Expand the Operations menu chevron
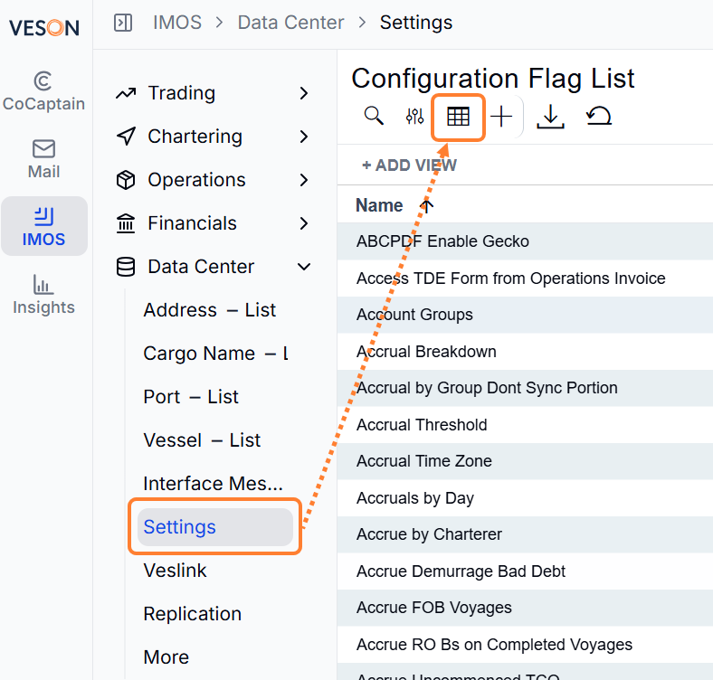The image size is (713, 680). coord(304,180)
